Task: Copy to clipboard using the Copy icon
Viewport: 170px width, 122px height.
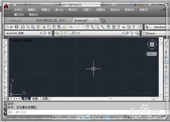Action: (49, 27)
